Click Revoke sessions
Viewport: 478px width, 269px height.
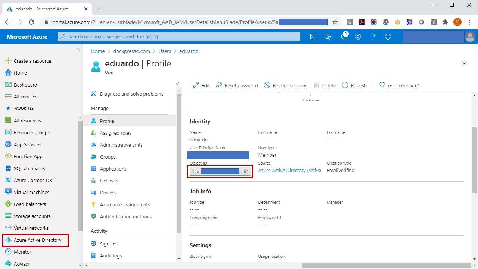pos(286,85)
